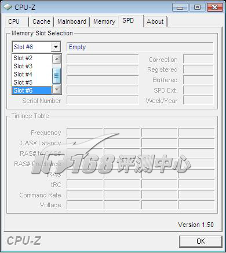Click the slot list scroll down arrow
This screenshot has width=226, height=253.
57,90
